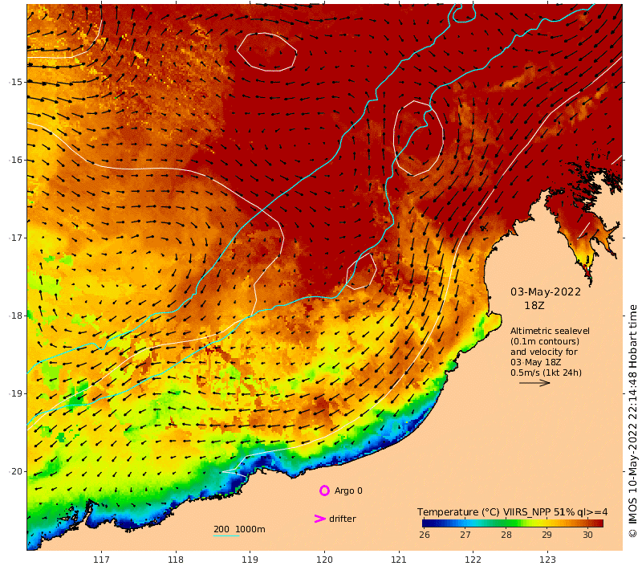Click the temperature color bar
642x570 pixels.
pos(513,523)
